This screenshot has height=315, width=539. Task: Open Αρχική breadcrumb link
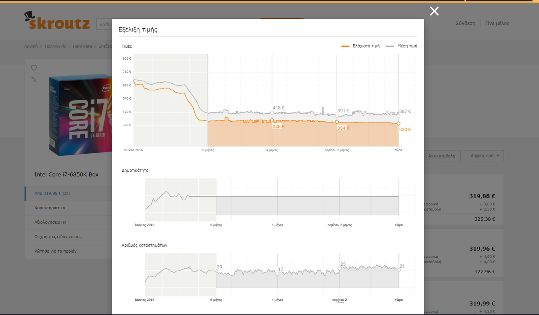[31, 46]
